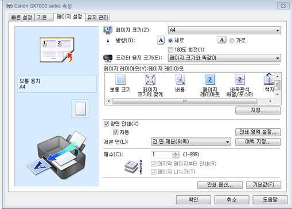
Task: Switch to 기본 tab
Action: point(44,18)
